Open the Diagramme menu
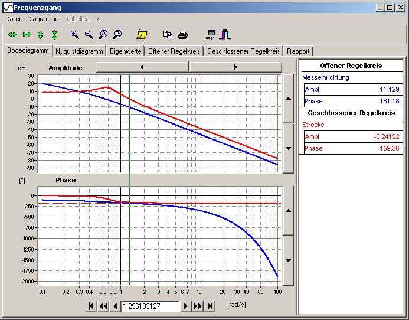The width and height of the screenshot is (409, 320). pos(42,19)
